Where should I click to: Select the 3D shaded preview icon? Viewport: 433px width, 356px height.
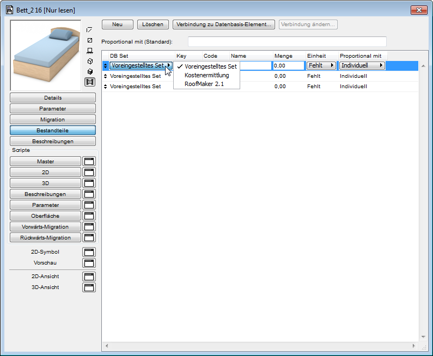[x=89, y=72]
